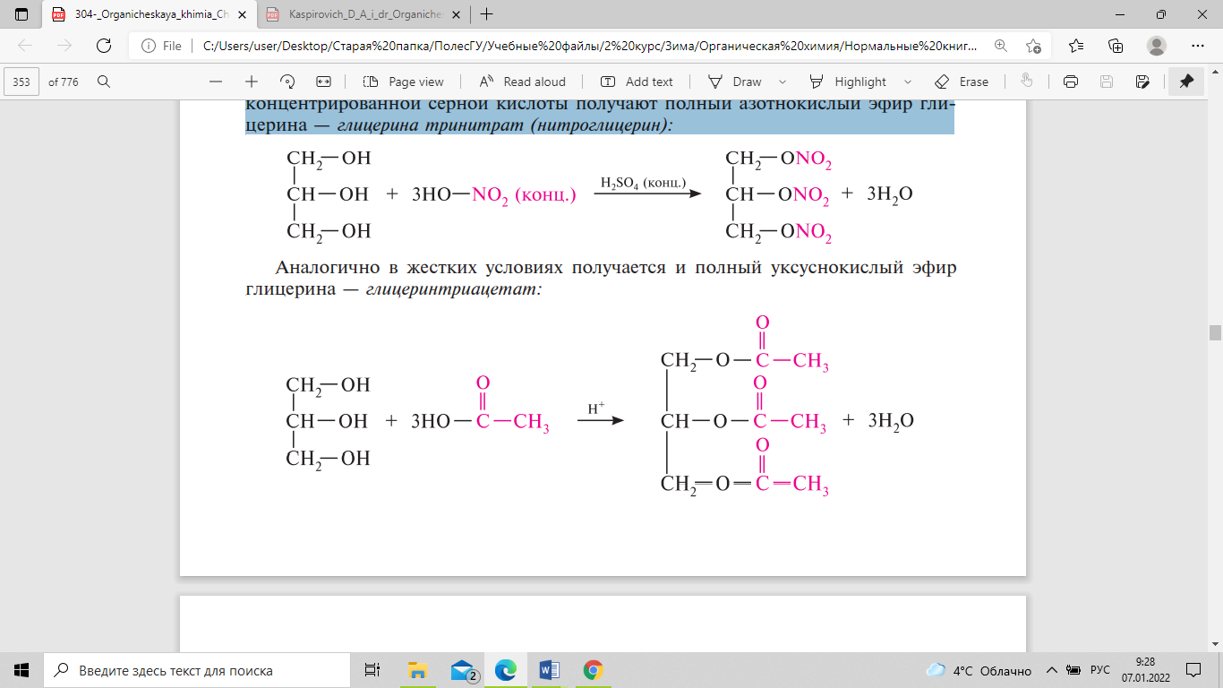Screen dimensions: 1223x688
Task: Open the Mail app on taskbar
Action: pos(462,670)
